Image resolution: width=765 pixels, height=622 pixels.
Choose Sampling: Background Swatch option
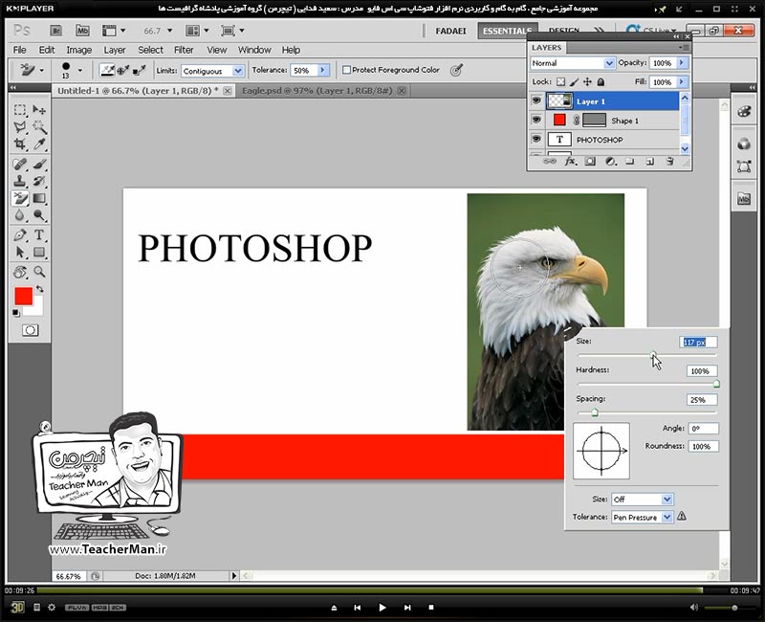tap(139, 70)
